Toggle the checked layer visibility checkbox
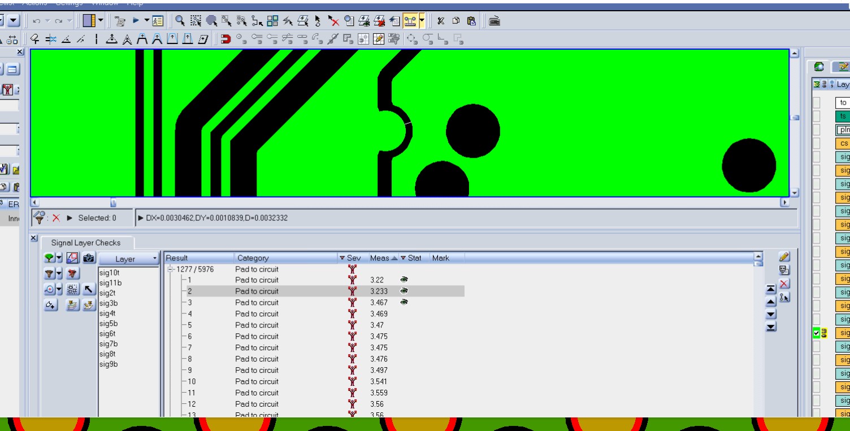 click(x=816, y=333)
